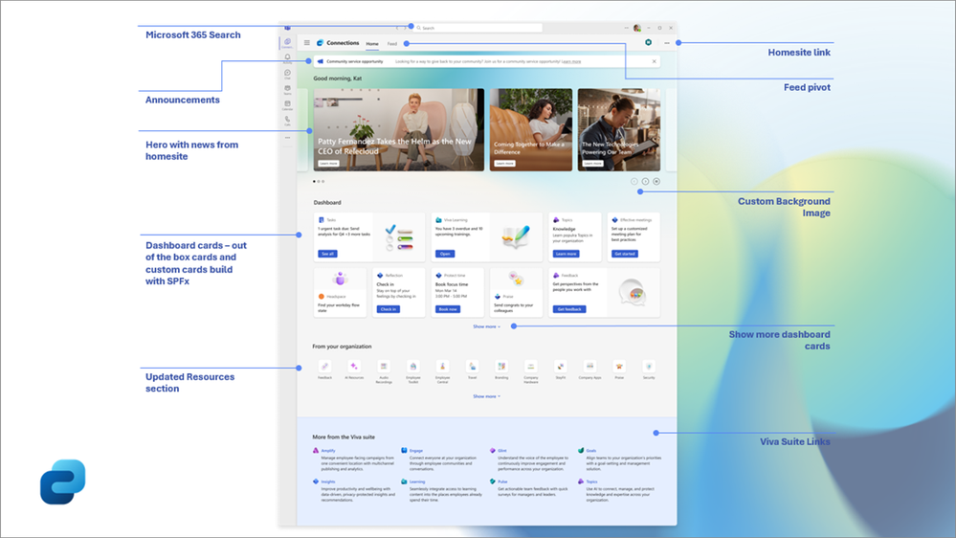956x538 pixels.
Task: Open the Patty Fernandez CEO news story
Action: (x=399, y=130)
